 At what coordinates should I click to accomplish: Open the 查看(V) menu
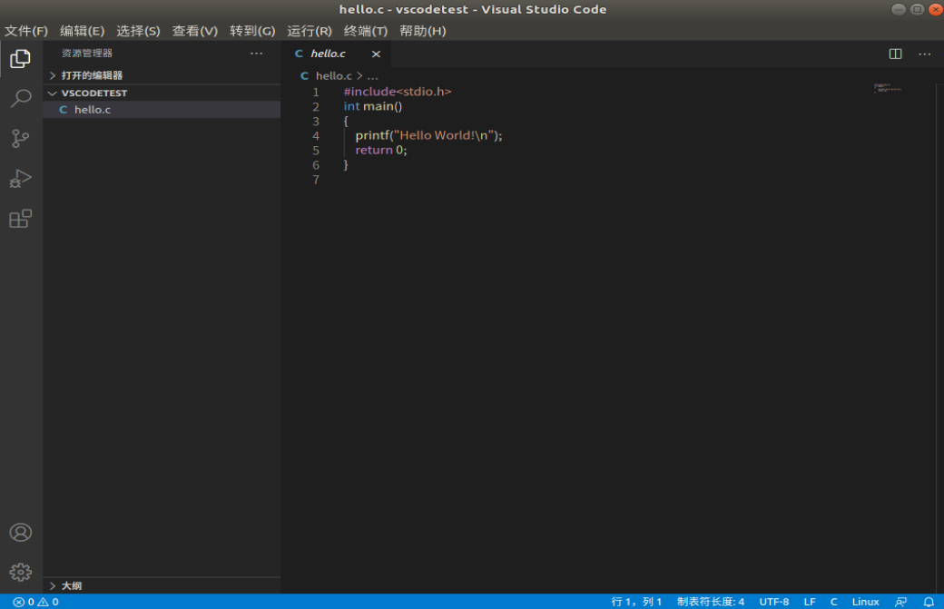195,31
